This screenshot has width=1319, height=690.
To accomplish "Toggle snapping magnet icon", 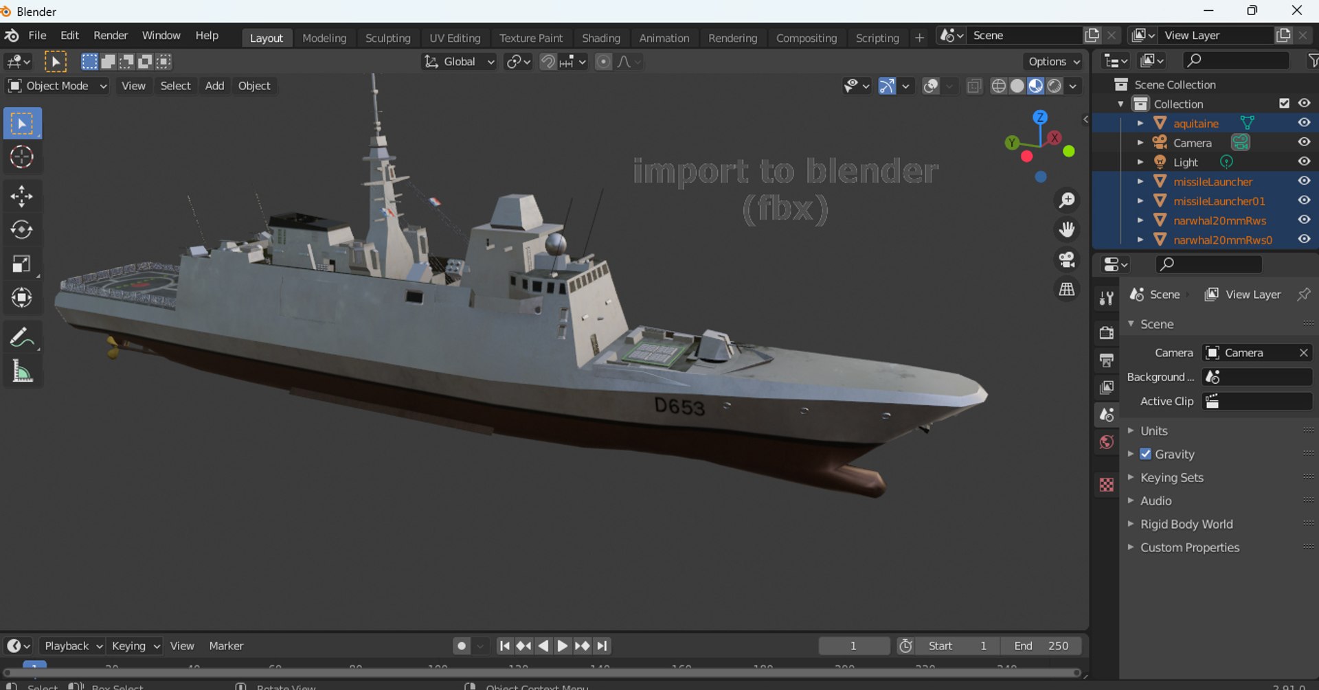I will [548, 62].
